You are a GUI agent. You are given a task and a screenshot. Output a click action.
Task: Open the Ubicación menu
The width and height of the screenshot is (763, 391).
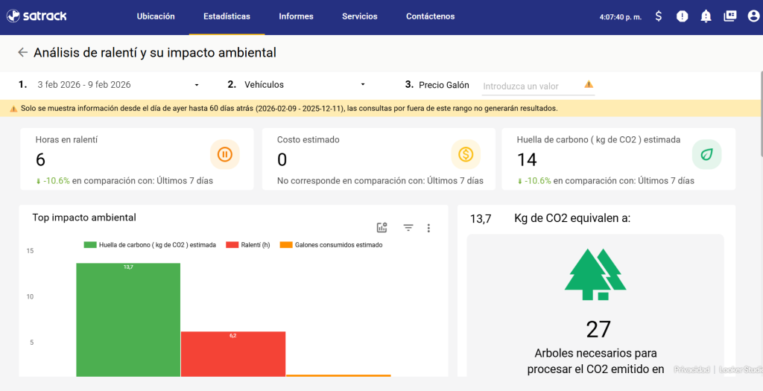pos(156,16)
